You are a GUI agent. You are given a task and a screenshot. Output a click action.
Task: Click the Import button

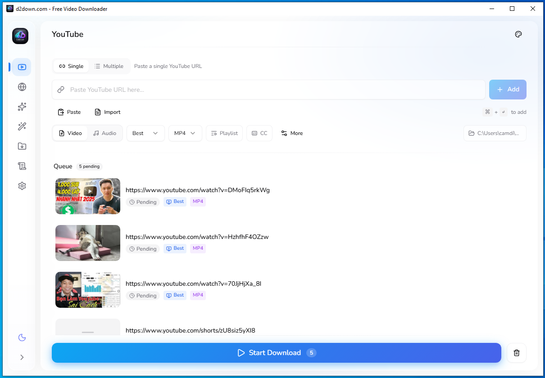pyautogui.click(x=108, y=112)
